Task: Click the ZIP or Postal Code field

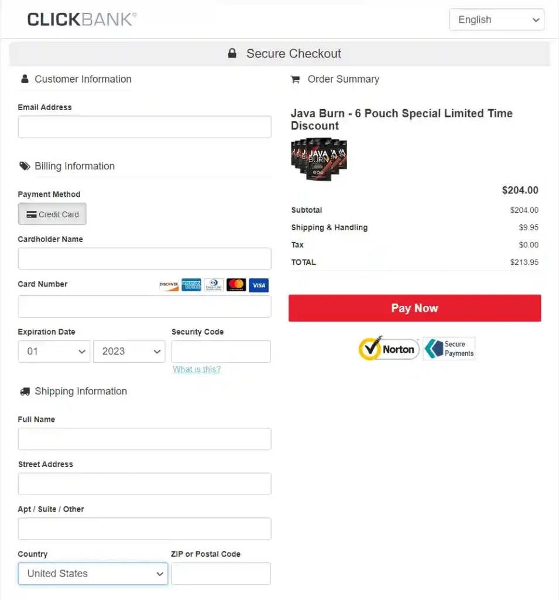Action: (221, 574)
